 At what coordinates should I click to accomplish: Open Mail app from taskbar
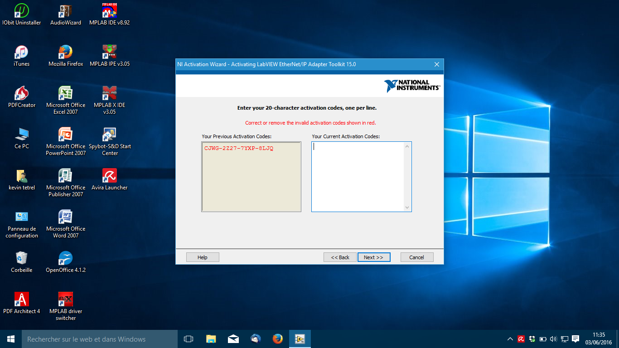point(233,339)
